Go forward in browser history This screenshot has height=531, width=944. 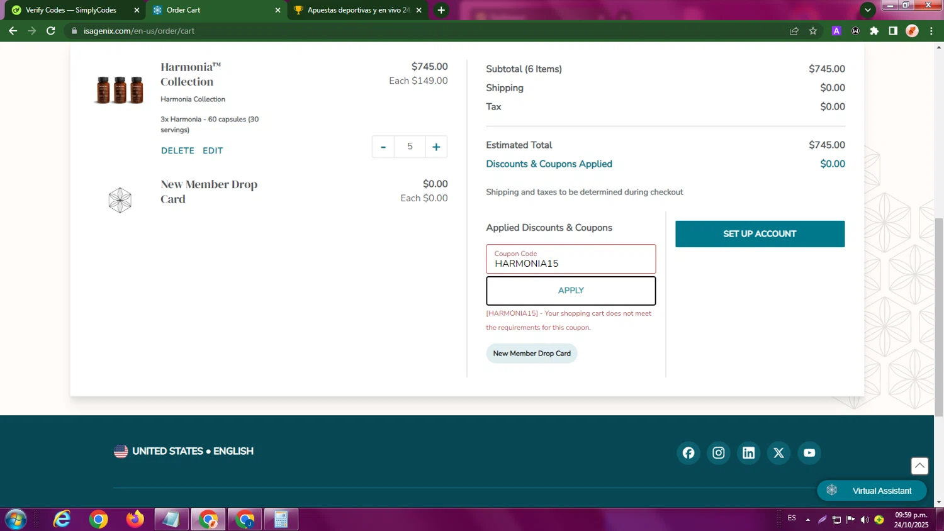[31, 31]
